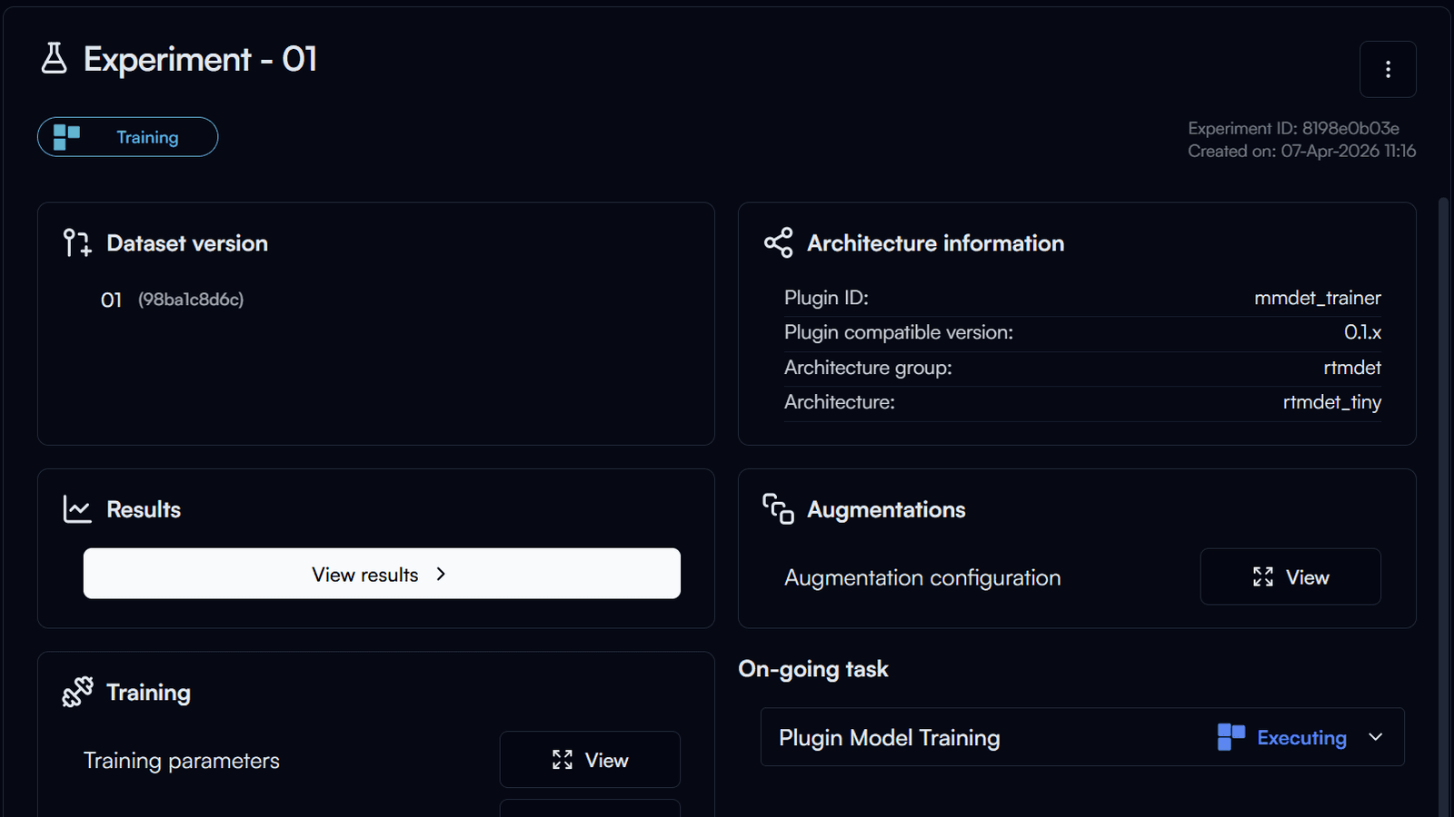Open View results
This screenshot has height=817, width=1454.
[382, 574]
